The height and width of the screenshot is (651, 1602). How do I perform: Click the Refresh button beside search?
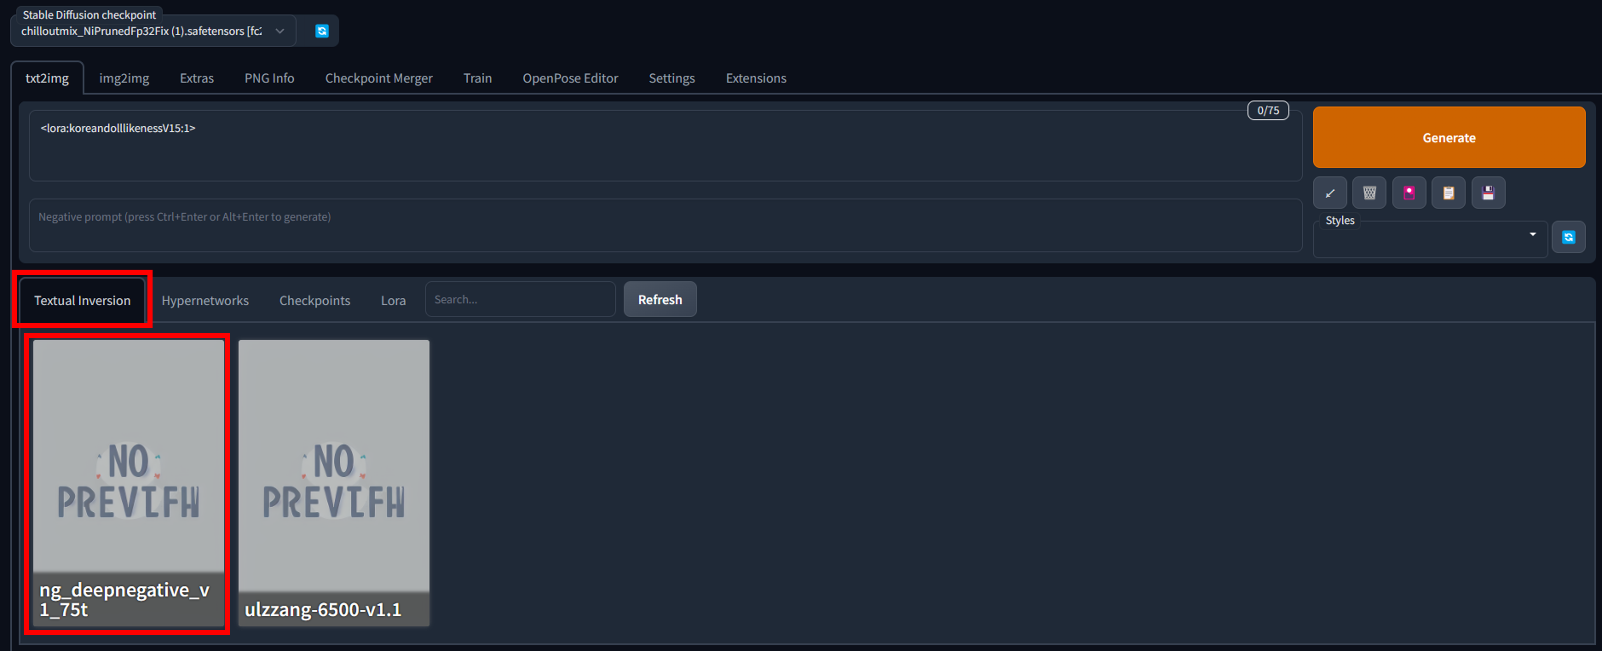[659, 300]
